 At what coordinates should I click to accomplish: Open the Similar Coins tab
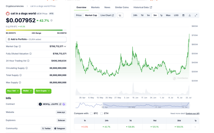pyautogui.click(x=122, y=7)
